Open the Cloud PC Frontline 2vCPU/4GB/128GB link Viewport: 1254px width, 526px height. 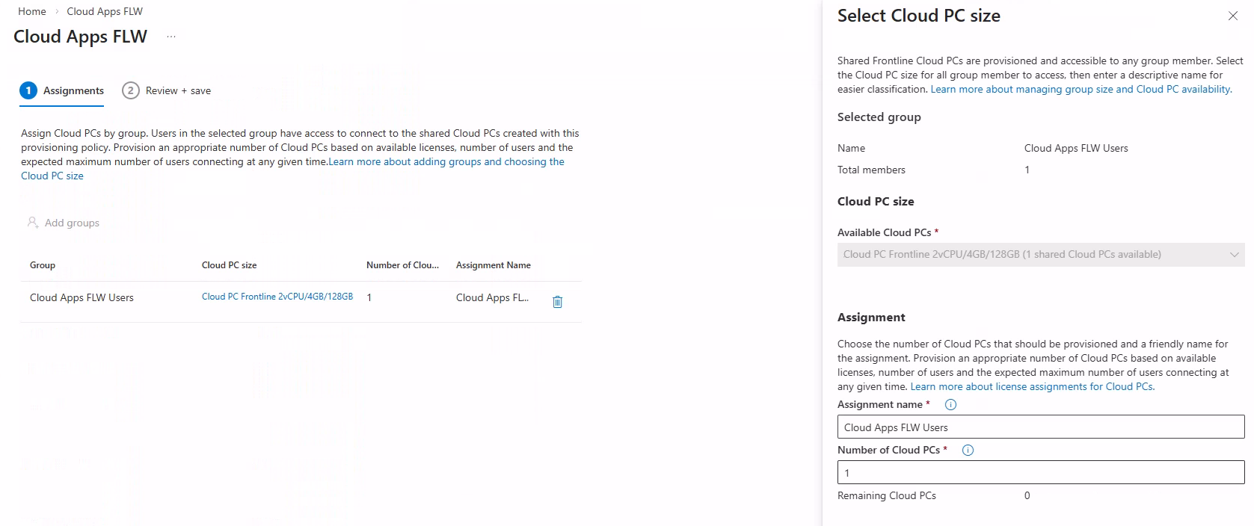click(277, 297)
